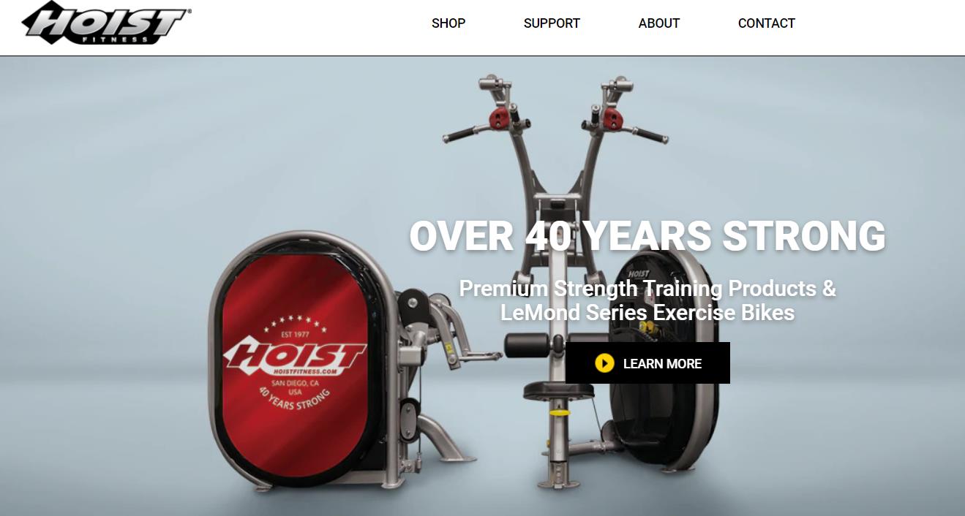Open the CONTACT page link
This screenshot has width=965, height=516.
coord(767,23)
